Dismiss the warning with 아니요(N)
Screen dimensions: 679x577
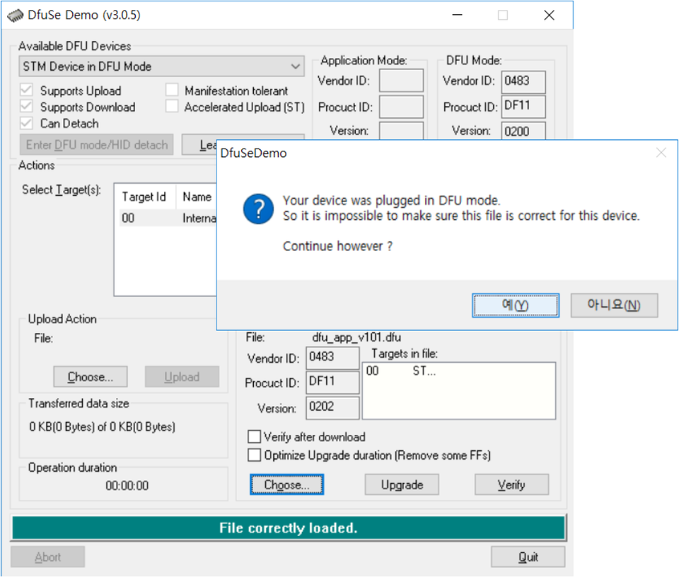[x=613, y=305]
